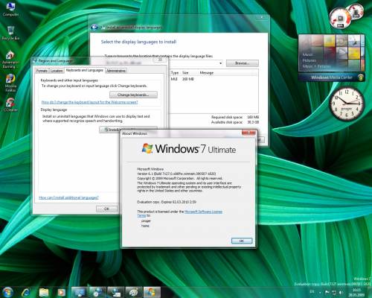Close the About Windows dialog

click(248, 133)
